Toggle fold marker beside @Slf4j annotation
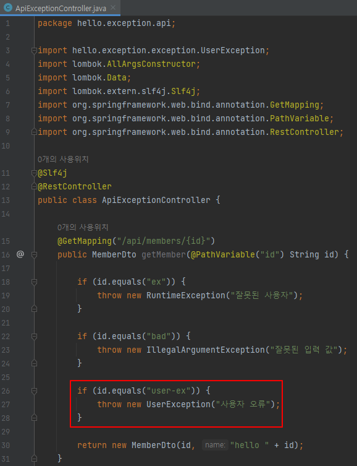Image resolution: width=357 pixels, height=466 pixels. pos(34,173)
